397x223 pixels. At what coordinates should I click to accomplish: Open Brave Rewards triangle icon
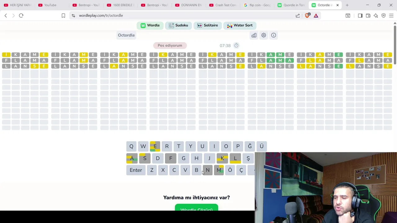click(316, 15)
